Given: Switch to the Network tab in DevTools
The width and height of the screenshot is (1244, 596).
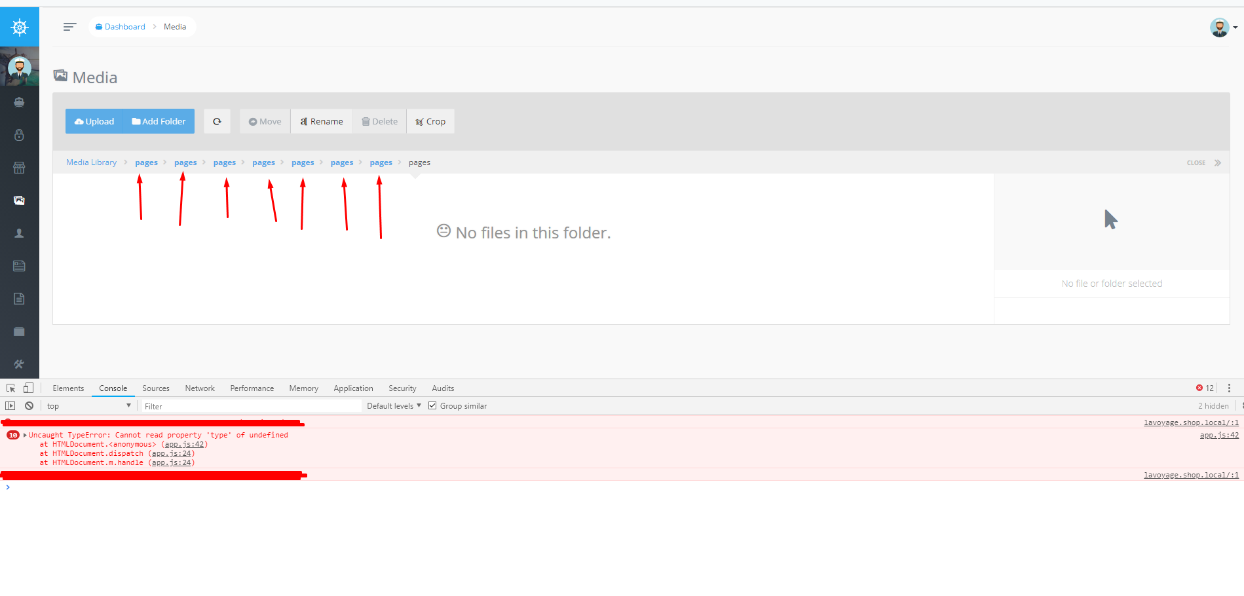Looking at the screenshot, I should point(199,388).
